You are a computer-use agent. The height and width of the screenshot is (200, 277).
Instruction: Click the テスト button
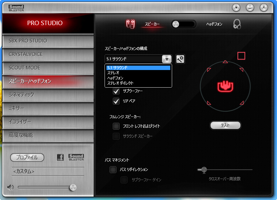(225, 125)
